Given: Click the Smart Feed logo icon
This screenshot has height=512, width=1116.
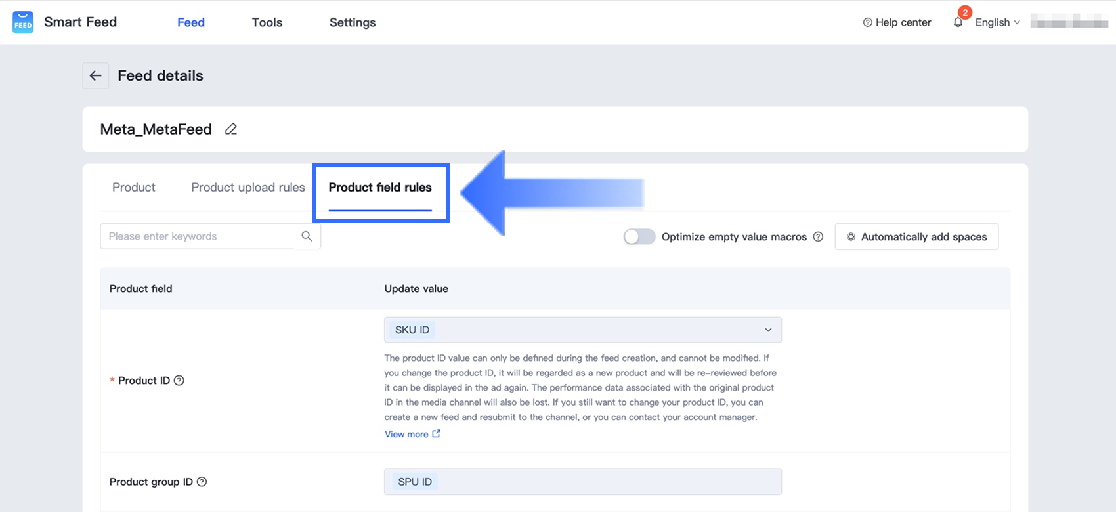Looking at the screenshot, I should pyautogui.click(x=23, y=22).
